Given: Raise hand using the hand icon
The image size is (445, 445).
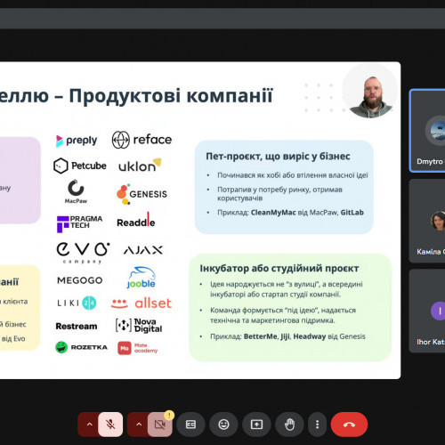Looking at the screenshot, I should (x=289, y=425).
